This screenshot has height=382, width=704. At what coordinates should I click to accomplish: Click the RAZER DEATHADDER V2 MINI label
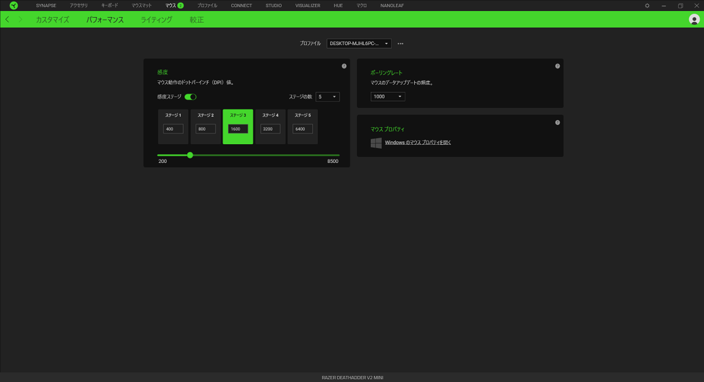(x=352, y=377)
